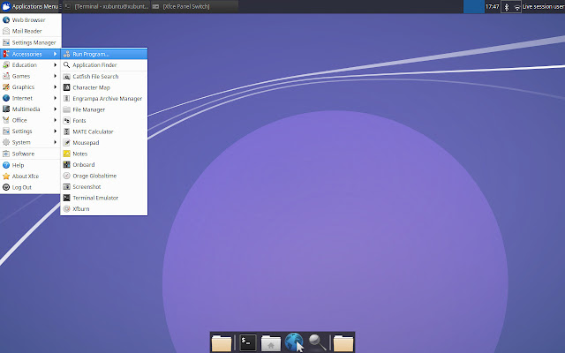The height and width of the screenshot is (353, 565).
Task: Launch Engrampa Archive Manager
Action: coord(104,99)
